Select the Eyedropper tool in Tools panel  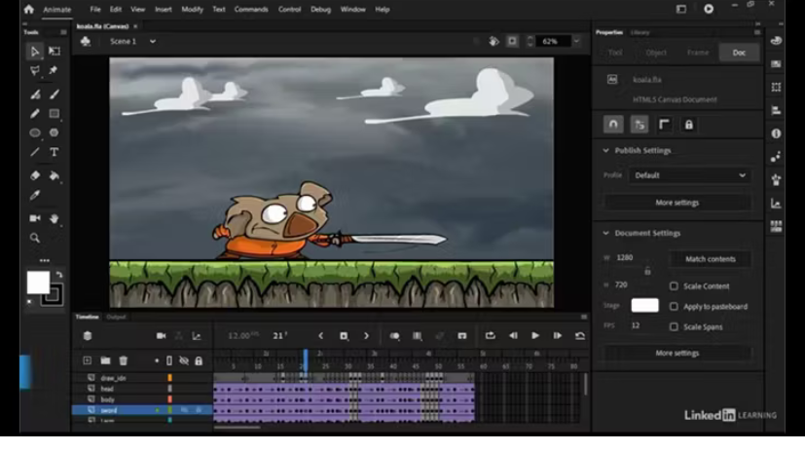pos(35,196)
